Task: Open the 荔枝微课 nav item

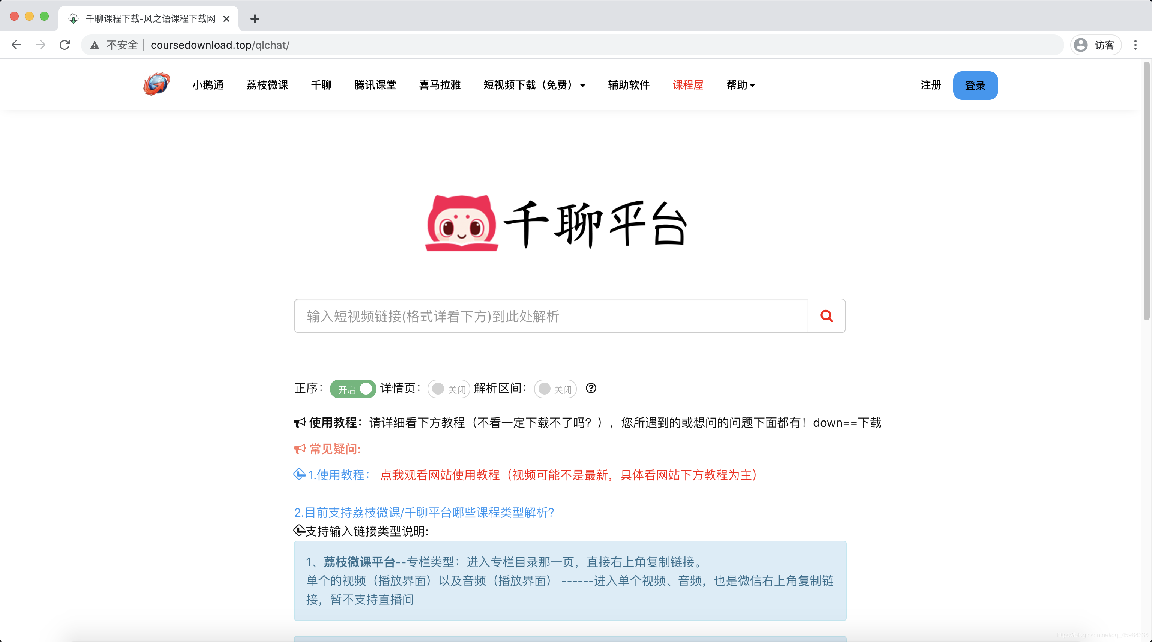Action: coord(267,85)
